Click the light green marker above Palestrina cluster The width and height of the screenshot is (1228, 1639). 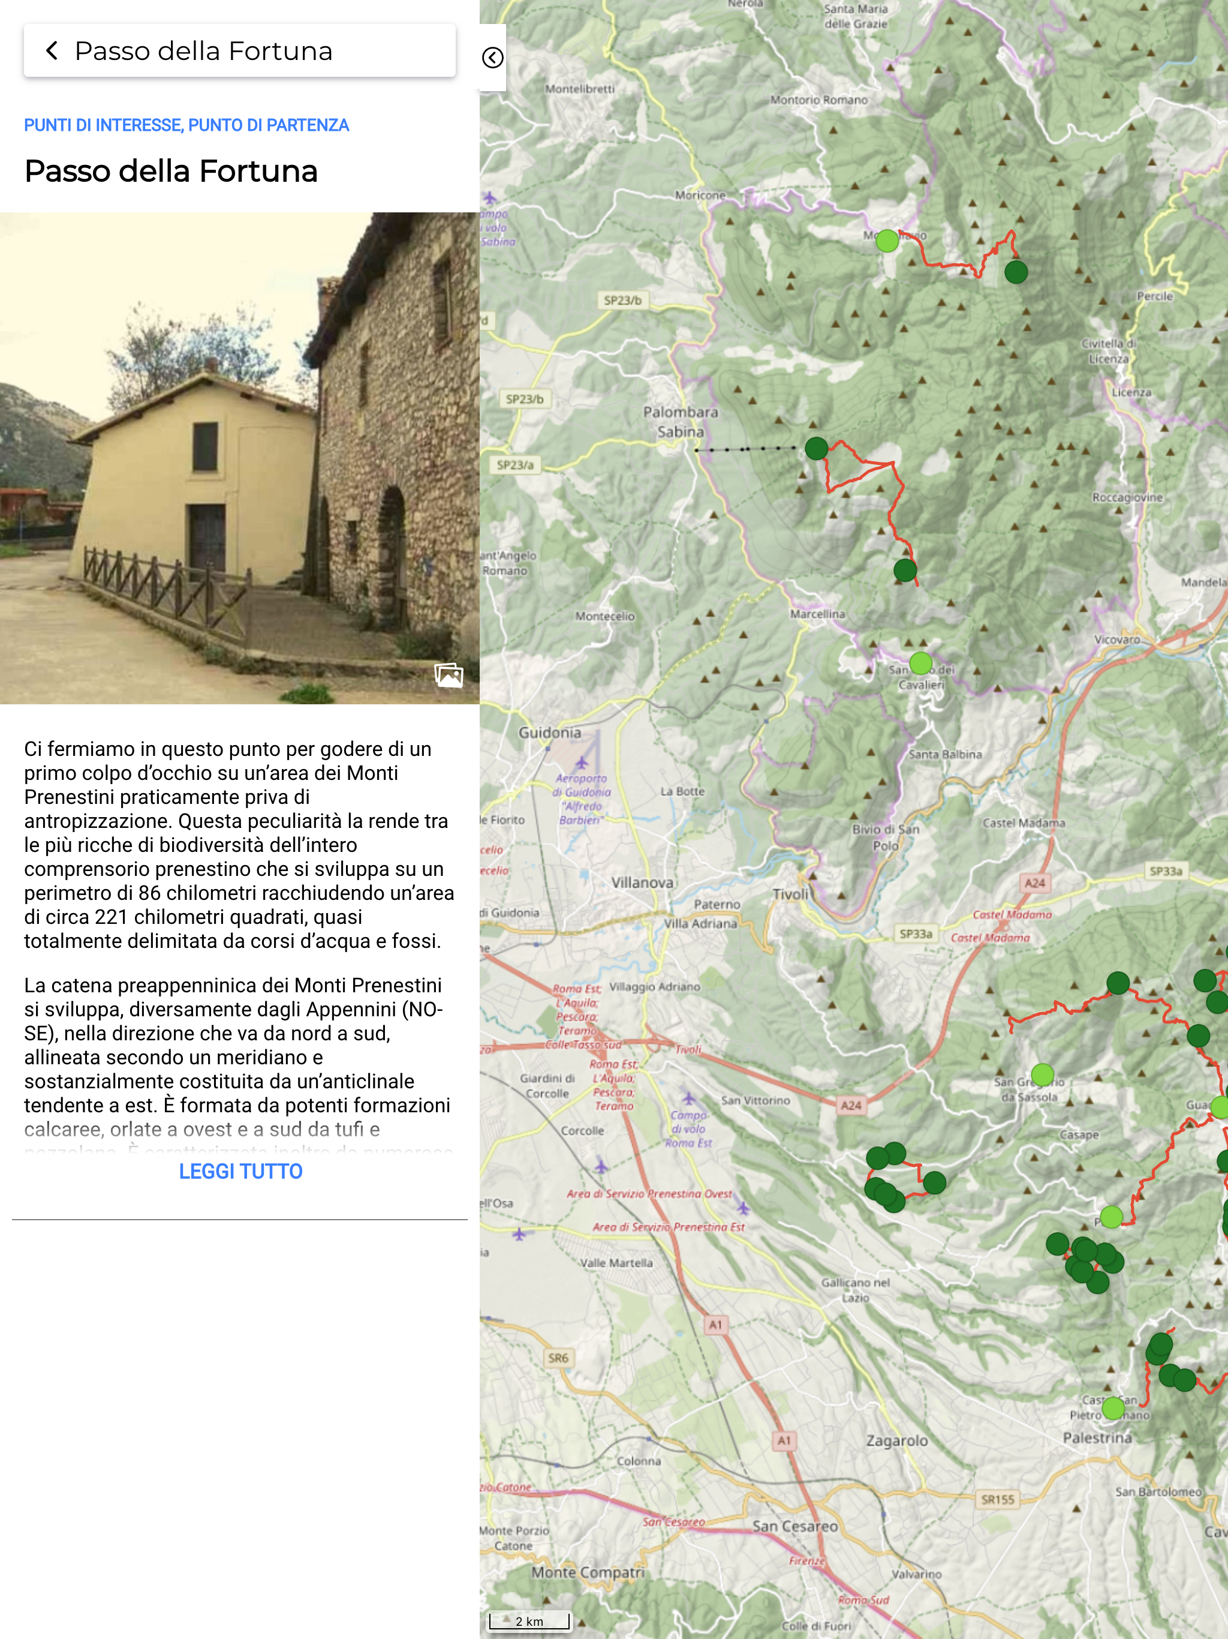pos(1111,1217)
